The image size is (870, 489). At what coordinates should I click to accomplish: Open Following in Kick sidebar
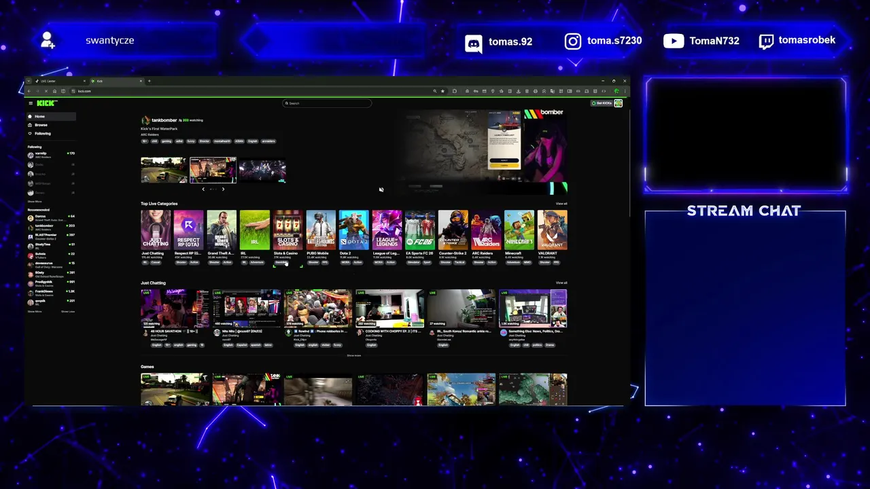click(x=51, y=133)
